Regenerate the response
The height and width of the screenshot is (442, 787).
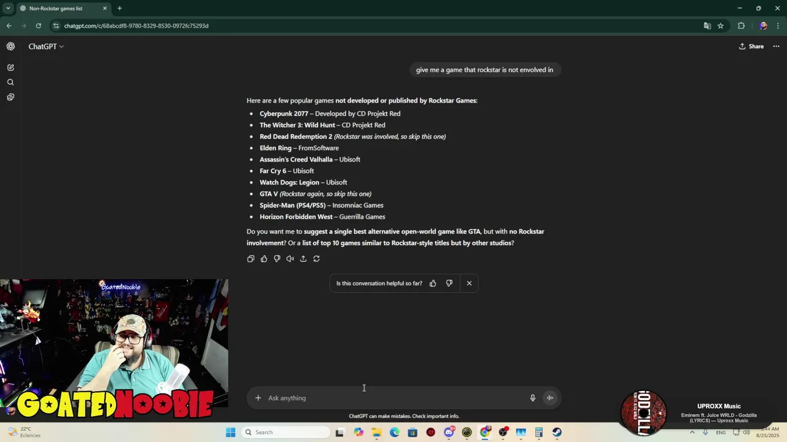(x=317, y=259)
